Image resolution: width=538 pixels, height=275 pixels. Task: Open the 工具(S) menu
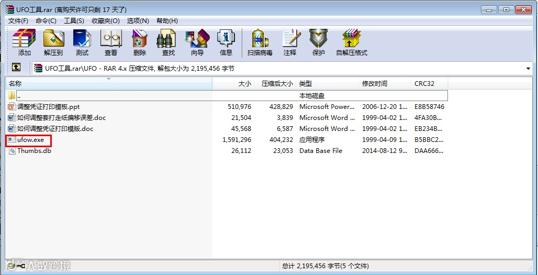tap(74, 21)
